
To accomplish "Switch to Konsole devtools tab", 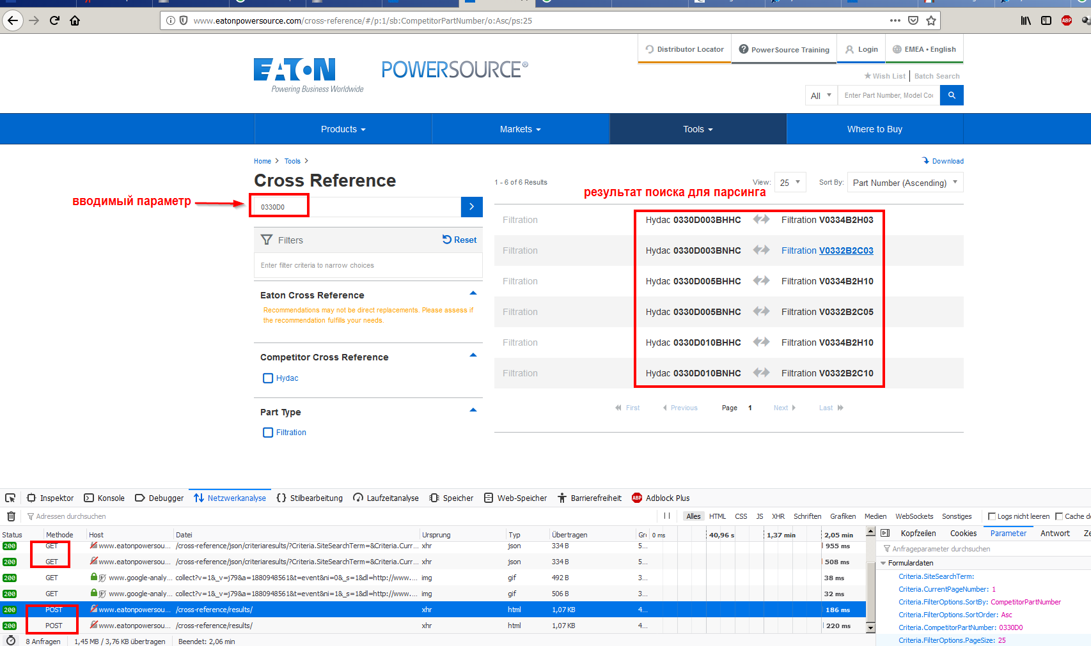I will [x=105, y=498].
